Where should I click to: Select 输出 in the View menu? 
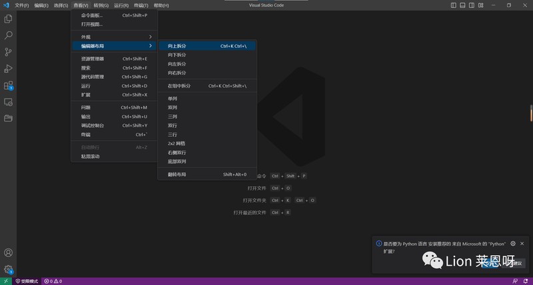pyautogui.click(x=114, y=116)
